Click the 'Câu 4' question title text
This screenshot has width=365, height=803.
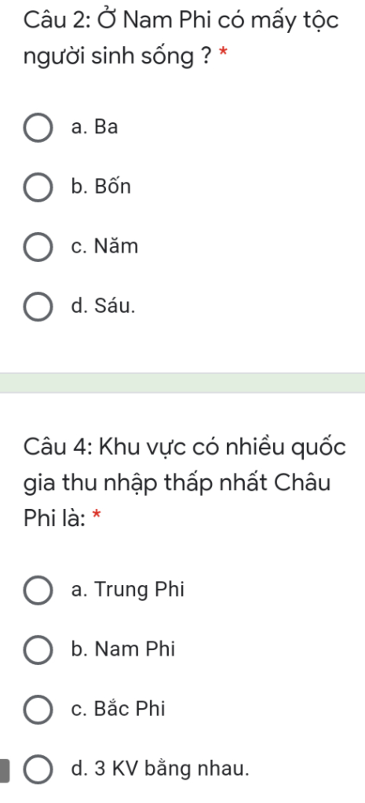coord(185,482)
